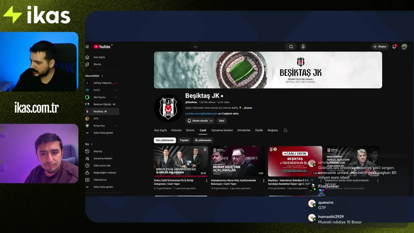Click the Beşiktaş JK channel banner
The height and width of the screenshot is (233, 414).
[268, 70]
